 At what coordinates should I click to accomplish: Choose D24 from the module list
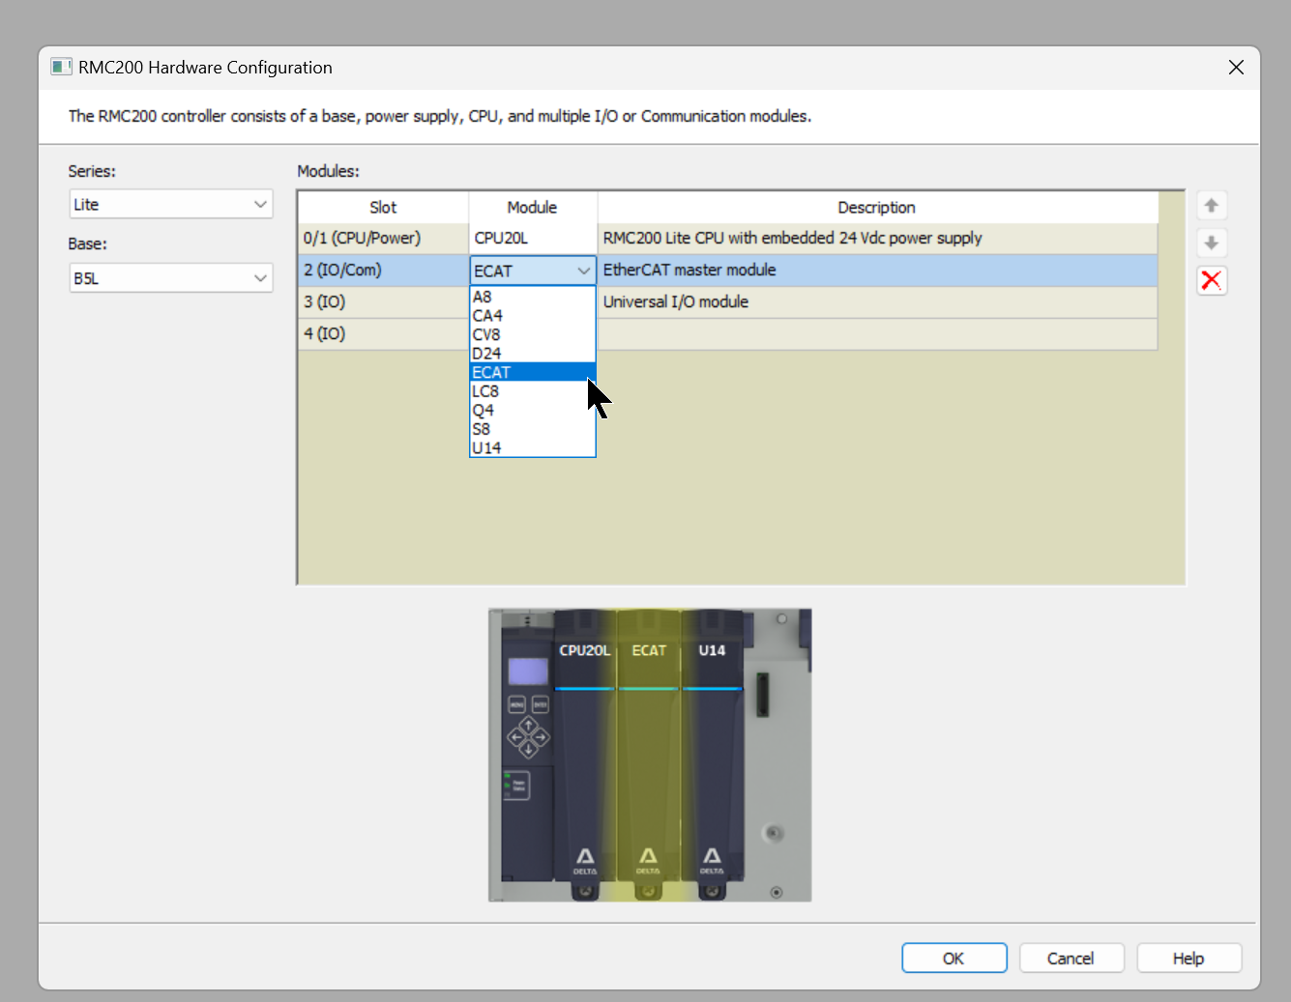click(x=532, y=354)
